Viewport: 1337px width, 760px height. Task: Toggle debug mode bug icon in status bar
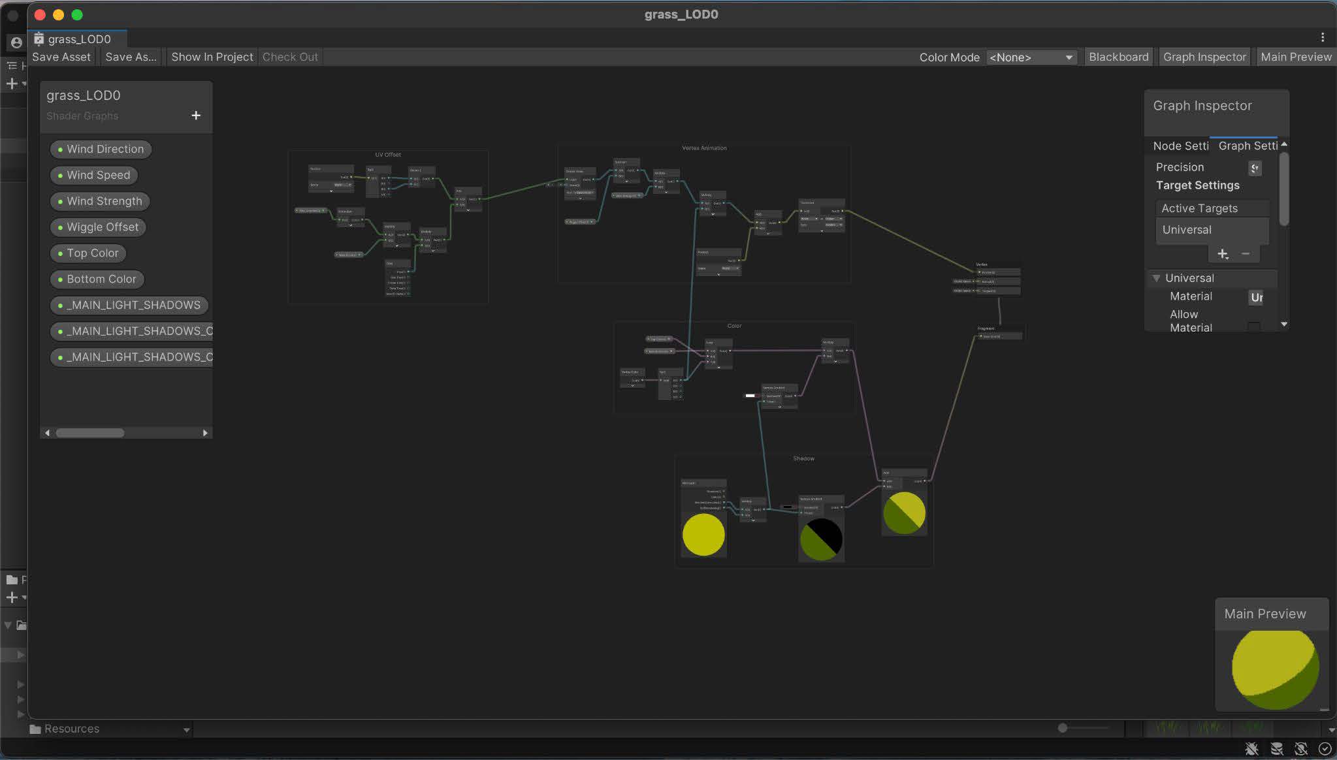pos(1251,749)
